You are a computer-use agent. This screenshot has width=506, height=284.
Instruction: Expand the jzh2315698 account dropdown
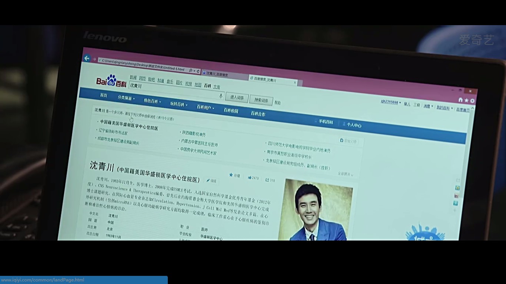(391, 102)
